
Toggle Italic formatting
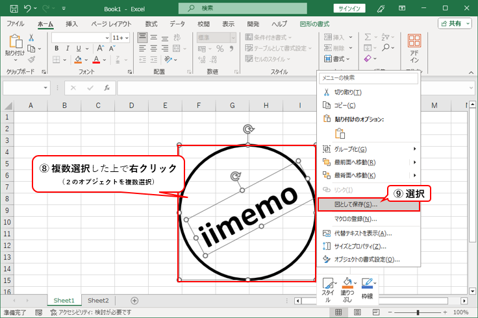[x=68, y=49]
